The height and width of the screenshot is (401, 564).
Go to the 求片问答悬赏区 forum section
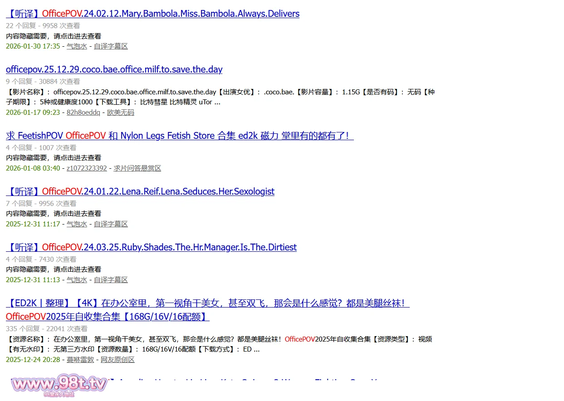[137, 168]
